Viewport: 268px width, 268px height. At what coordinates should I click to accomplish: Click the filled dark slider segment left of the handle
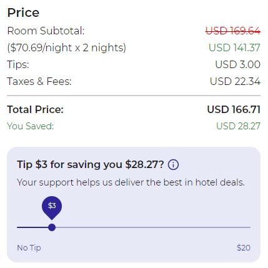coord(32,227)
